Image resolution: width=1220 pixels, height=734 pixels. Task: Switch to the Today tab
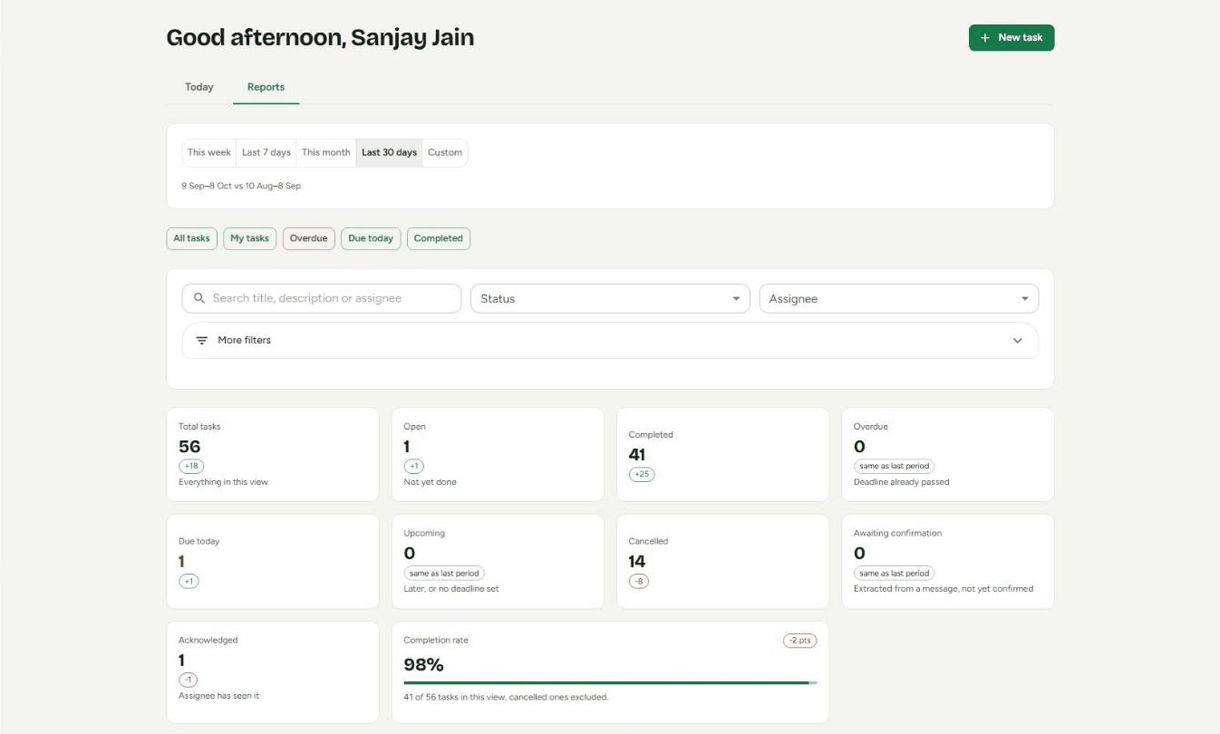pos(199,87)
